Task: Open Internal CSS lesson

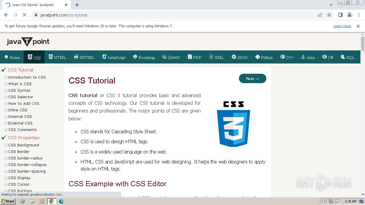Action: (x=20, y=116)
